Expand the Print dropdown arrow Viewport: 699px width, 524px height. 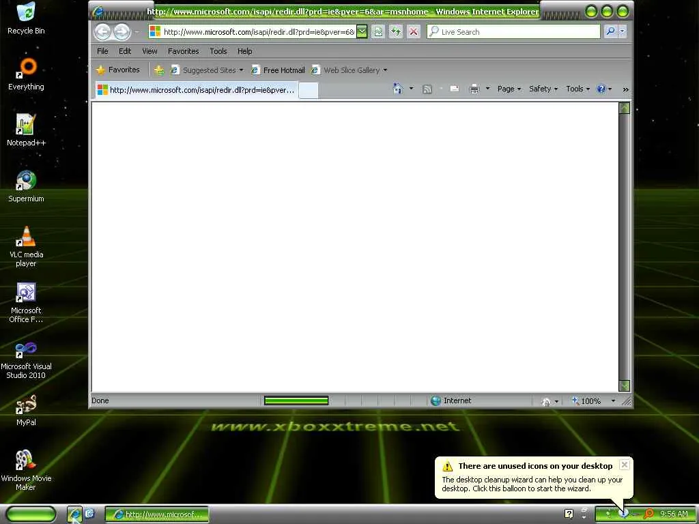(x=487, y=89)
